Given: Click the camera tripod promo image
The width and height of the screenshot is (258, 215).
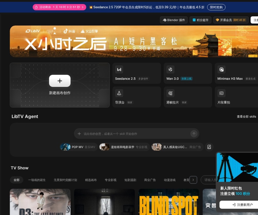Looking at the screenshot, I should (x=237, y=167).
